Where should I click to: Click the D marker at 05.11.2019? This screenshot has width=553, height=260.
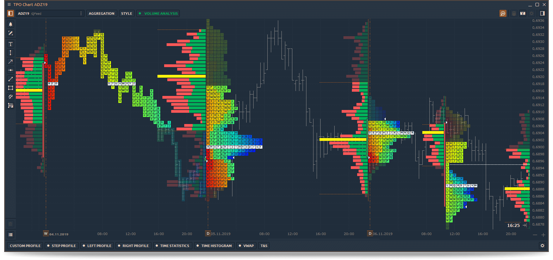[x=208, y=234]
